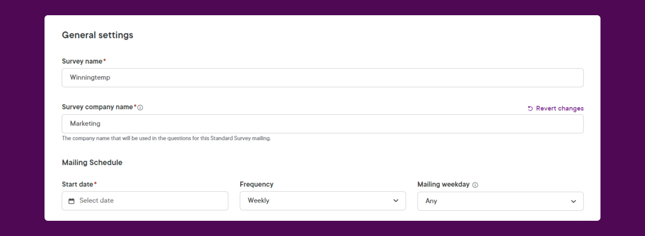Click the Mailing Schedule heading
The image size is (645, 236).
[x=92, y=162]
